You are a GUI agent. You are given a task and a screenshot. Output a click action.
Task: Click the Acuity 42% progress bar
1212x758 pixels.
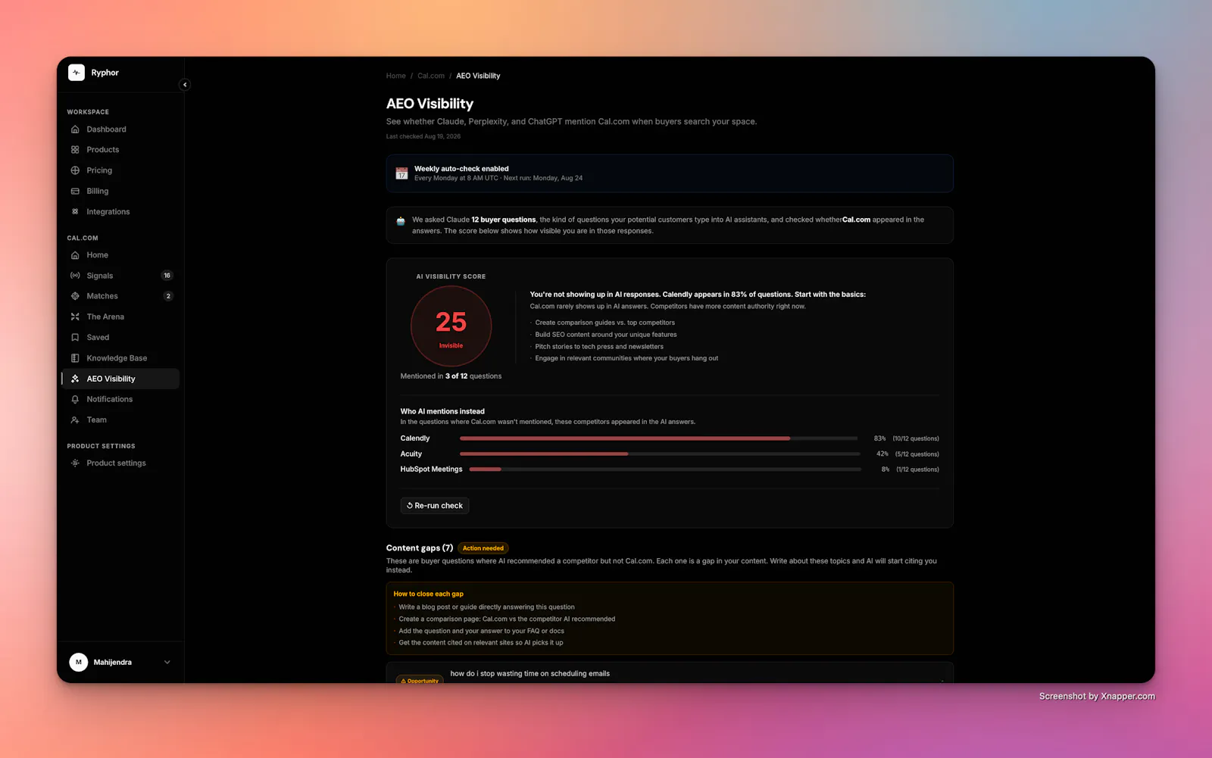660,454
